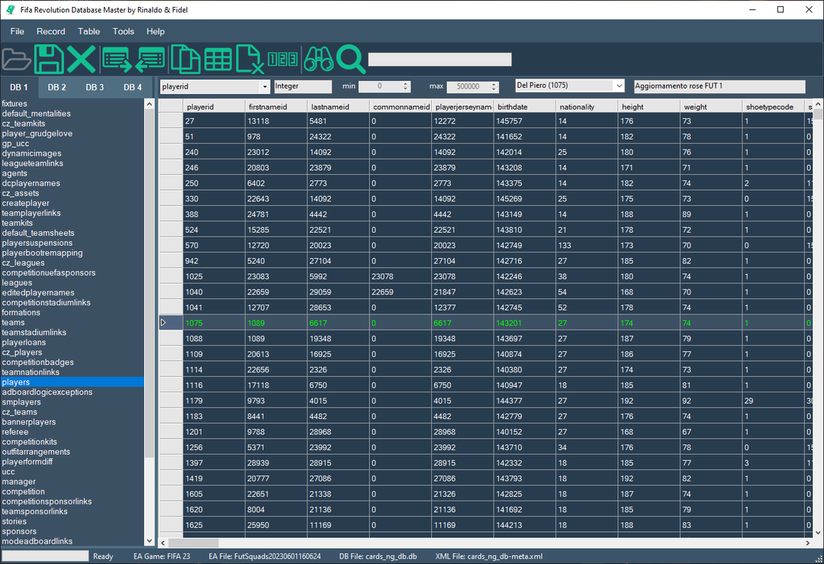Click the green X close database icon
This screenshot has width=824, height=564.
point(81,59)
